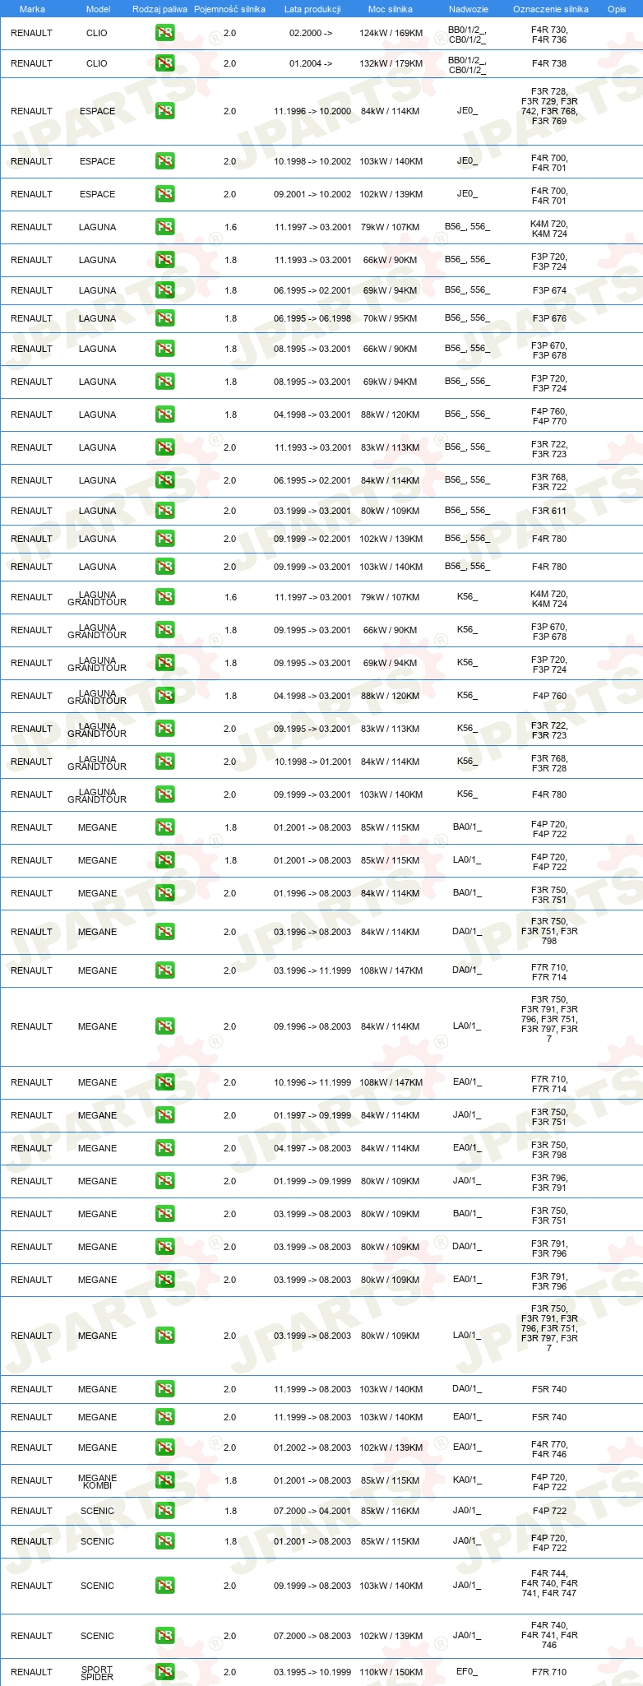Screen dimensions: 643x1686
Task: Click the fuel icon in Scenic F4R 744 row
Action: (164, 1586)
